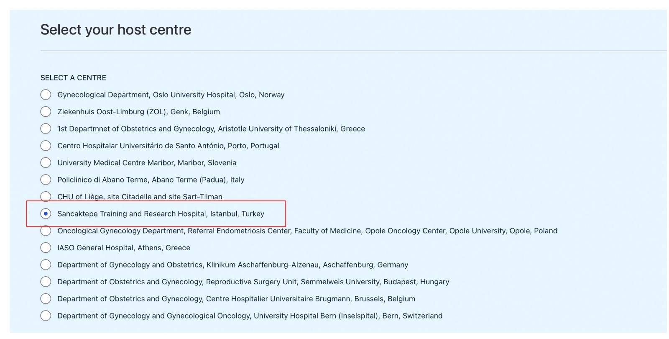The width and height of the screenshot is (669, 339).
Task: Select the CHU of Liège radio button
Action: tap(46, 196)
